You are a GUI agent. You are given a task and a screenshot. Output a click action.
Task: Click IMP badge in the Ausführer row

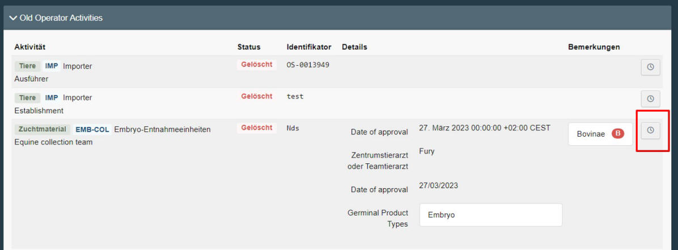click(x=52, y=66)
